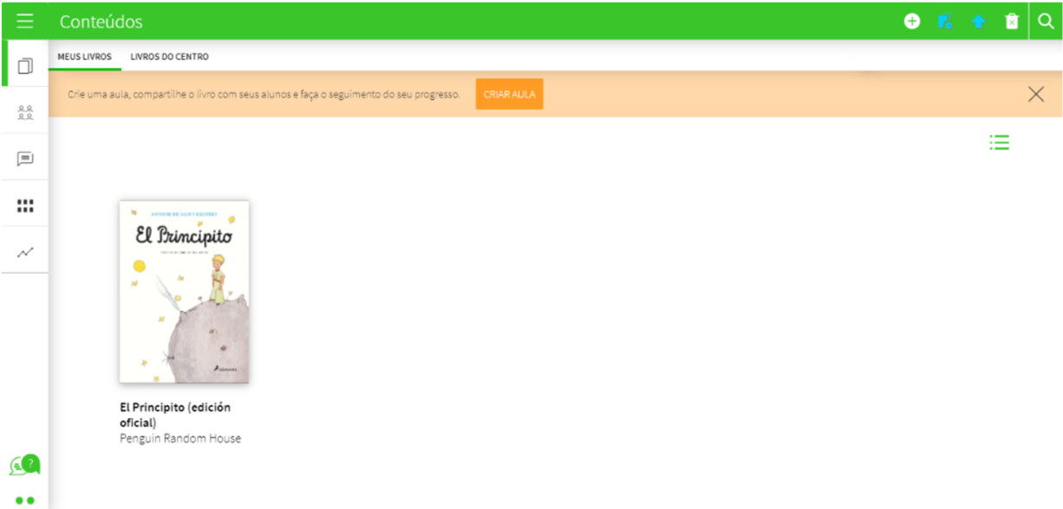
Task: Switch to the LIVROS DO CENTRO tab
Action: [169, 57]
